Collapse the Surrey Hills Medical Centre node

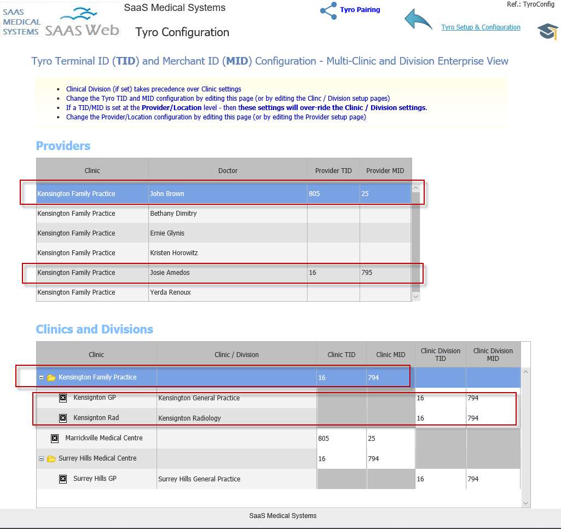(x=42, y=458)
